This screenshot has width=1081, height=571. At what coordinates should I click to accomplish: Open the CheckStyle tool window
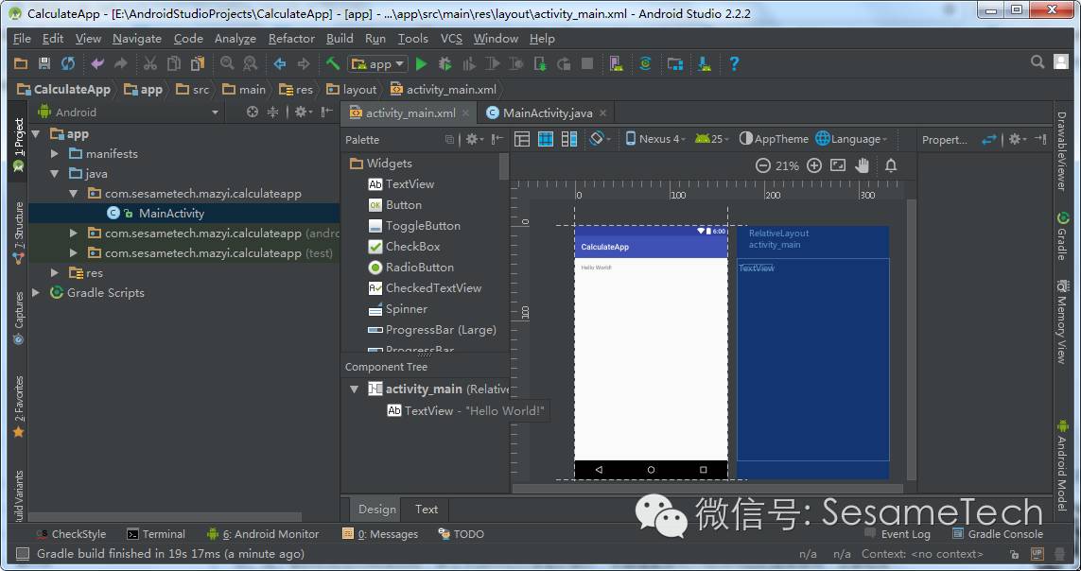tap(71, 534)
